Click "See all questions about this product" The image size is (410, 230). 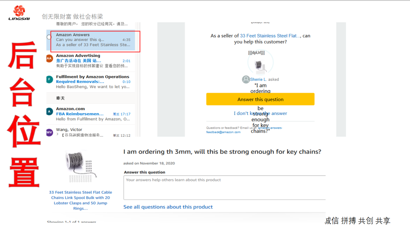168,207
